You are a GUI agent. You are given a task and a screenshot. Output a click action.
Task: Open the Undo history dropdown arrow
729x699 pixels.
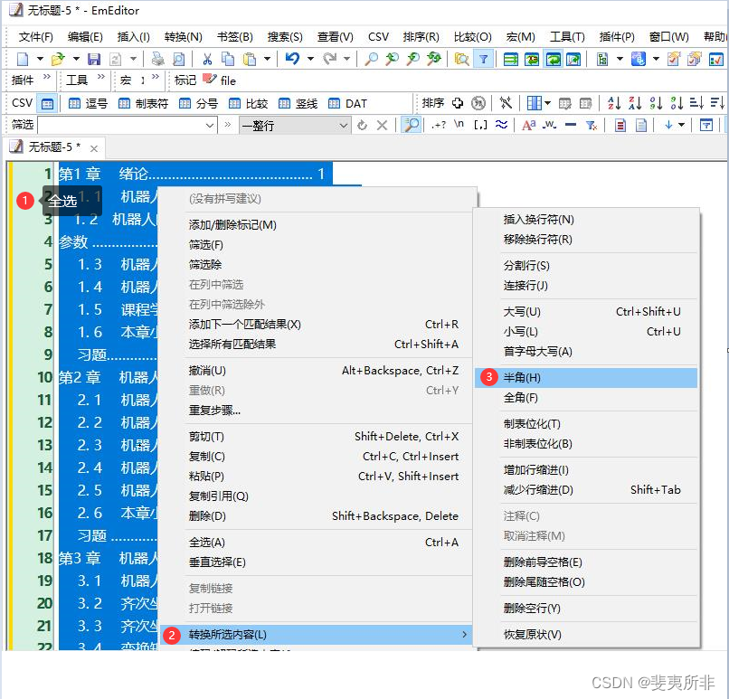pos(310,59)
